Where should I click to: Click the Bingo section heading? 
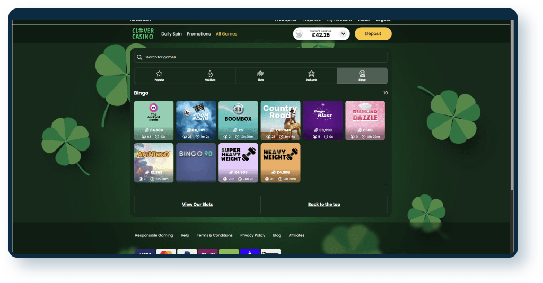pos(141,93)
